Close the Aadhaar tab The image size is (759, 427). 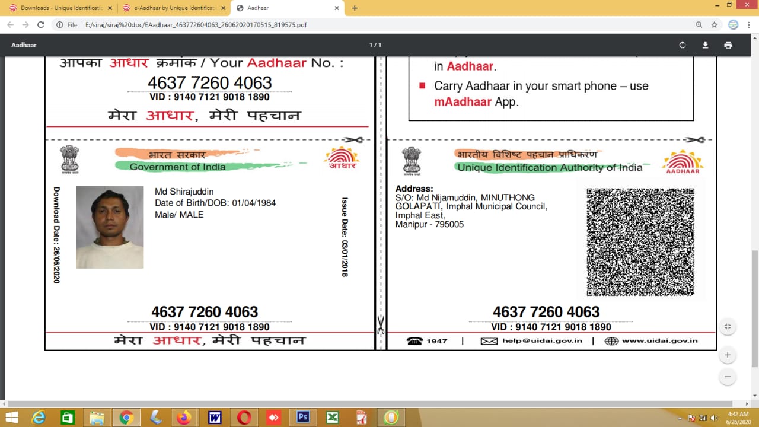tap(336, 8)
